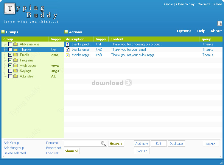Toggle the Web pages group checkbox
This screenshot has height=165, width=224.
[10, 66]
